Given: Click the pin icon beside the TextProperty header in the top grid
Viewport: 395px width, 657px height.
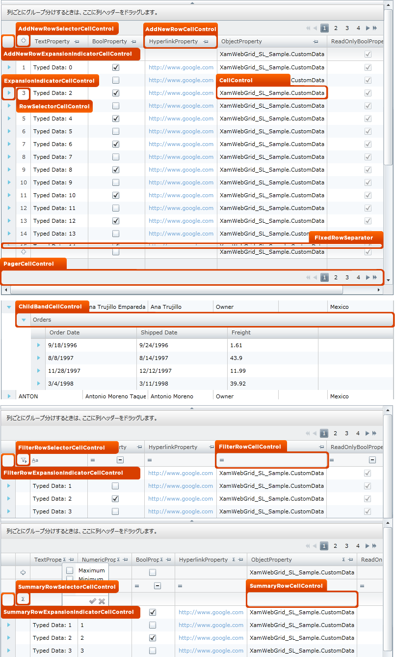Looking at the screenshot, I should (77, 42).
